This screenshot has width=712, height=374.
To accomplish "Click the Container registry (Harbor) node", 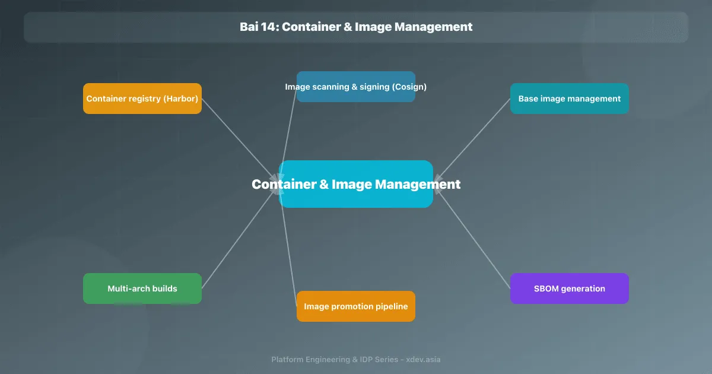I will pyautogui.click(x=142, y=99).
